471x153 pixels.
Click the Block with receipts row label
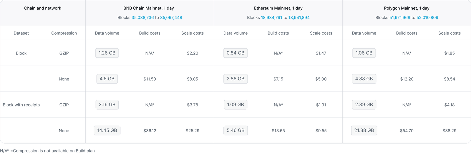coord(21,105)
